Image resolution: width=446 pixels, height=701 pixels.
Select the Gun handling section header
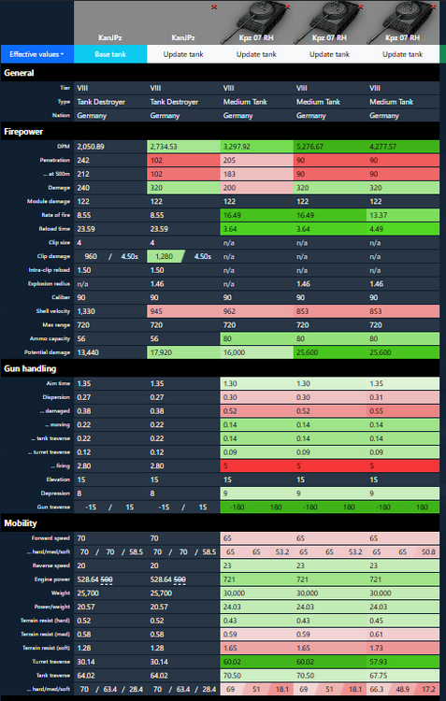[220, 368]
